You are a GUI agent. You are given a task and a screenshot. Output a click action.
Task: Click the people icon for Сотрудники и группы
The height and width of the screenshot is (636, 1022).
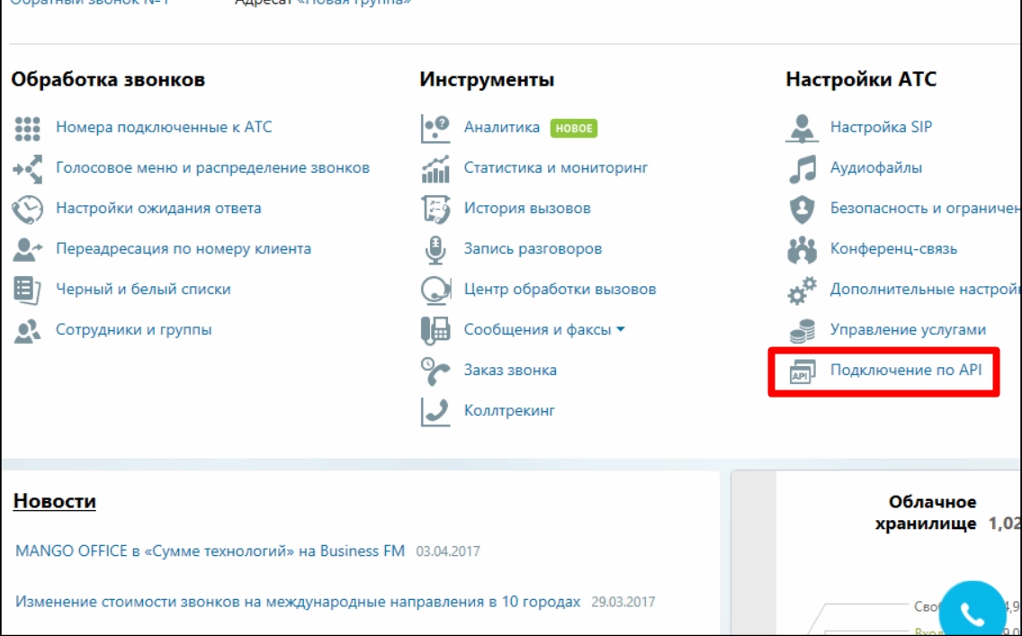[x=27, y=331]
